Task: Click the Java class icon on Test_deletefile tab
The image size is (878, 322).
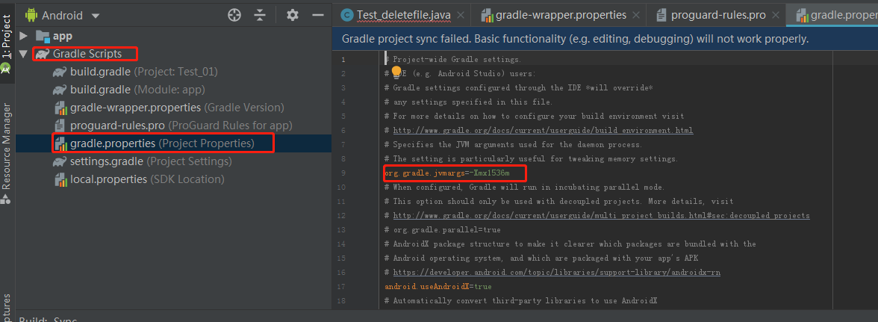Action: tap(346, 15)
